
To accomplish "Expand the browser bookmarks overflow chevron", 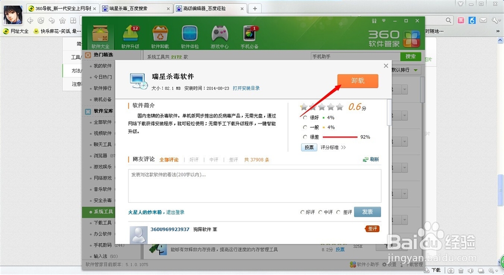I will point(498,31).
